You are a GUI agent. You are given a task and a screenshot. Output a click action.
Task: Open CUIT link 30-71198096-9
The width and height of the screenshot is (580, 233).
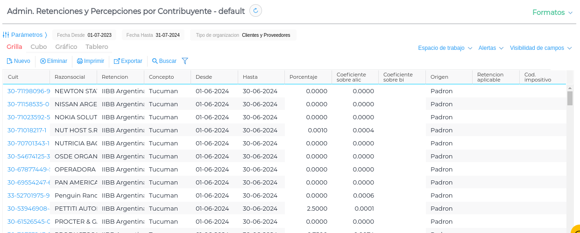(28, 91)
